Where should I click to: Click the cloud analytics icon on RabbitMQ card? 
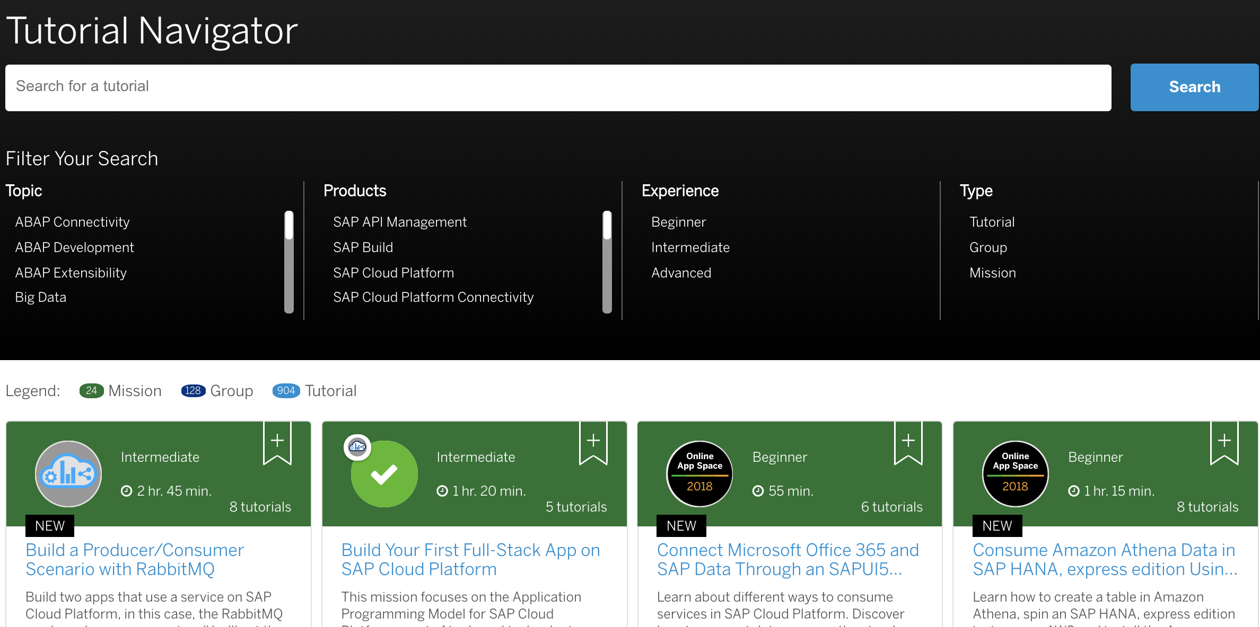coord(68,473)
